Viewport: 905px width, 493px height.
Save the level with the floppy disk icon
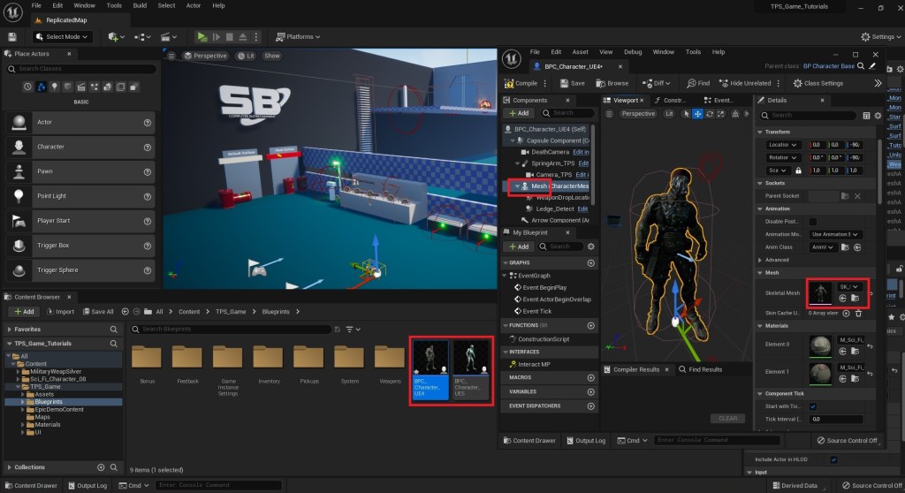(12, 37)
